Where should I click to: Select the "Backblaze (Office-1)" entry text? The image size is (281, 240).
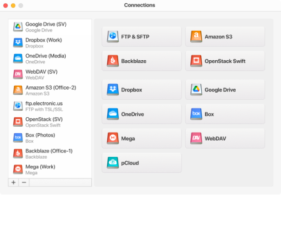(49, 151)
